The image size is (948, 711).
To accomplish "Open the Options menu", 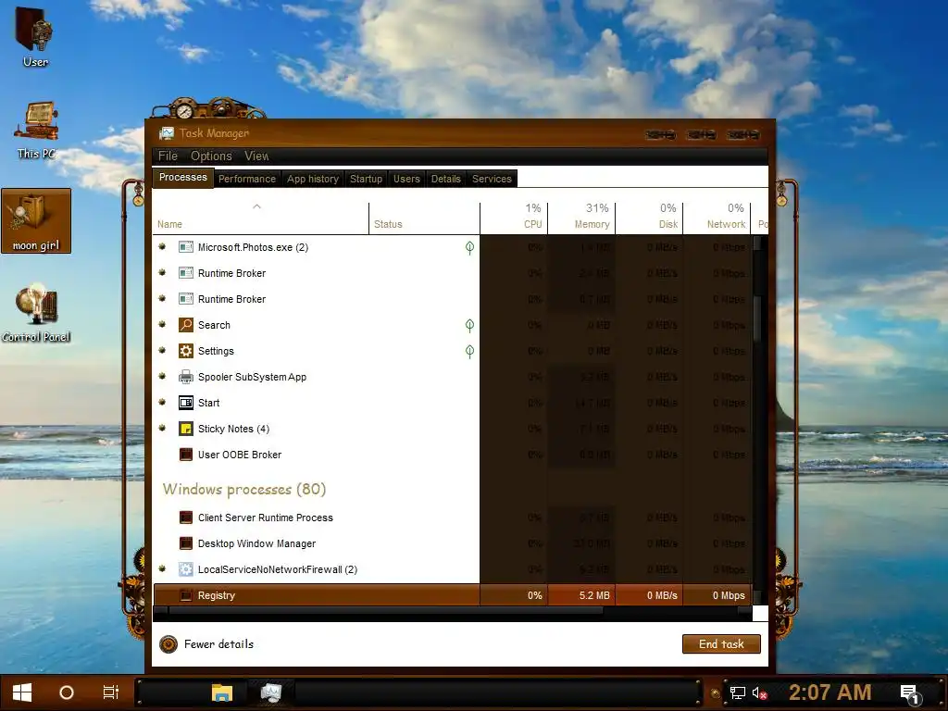I will [x=211, y=156].
